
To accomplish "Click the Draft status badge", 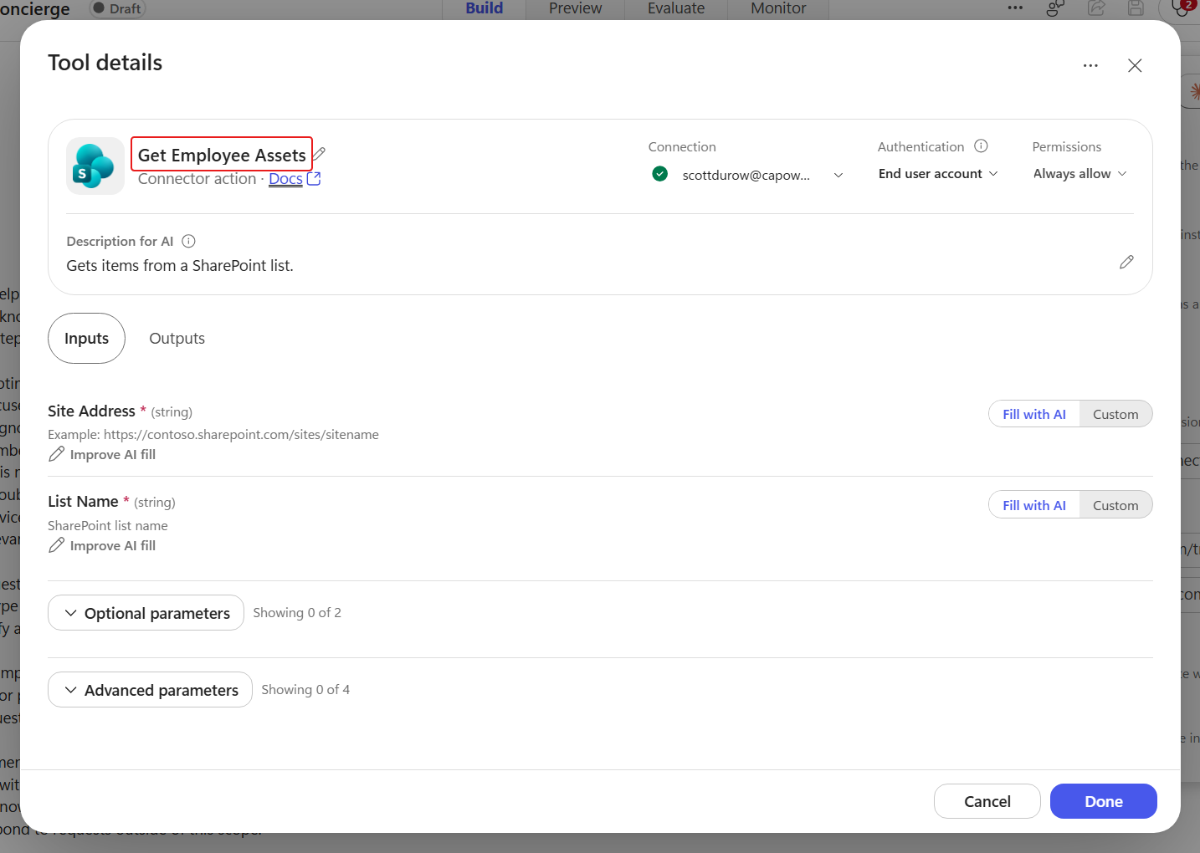I will [x=117, y=8].
